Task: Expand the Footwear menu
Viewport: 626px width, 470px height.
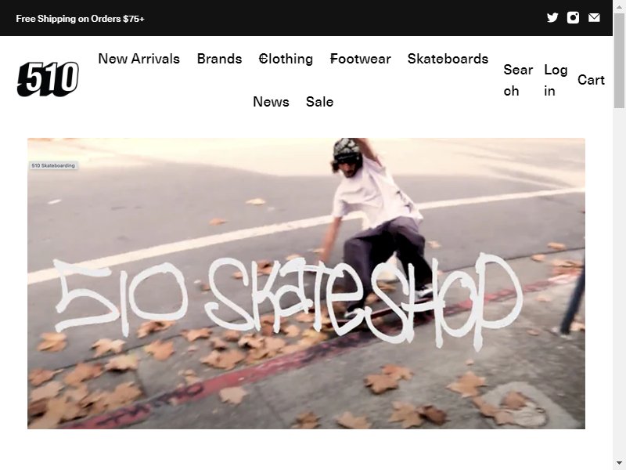Action: 360,59
